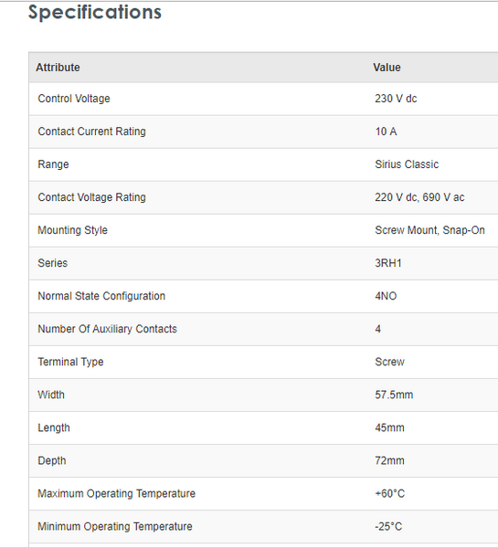Screen dimensions: 498x548
Task: Click the Terminal Type Screw value
Action: 389,362
